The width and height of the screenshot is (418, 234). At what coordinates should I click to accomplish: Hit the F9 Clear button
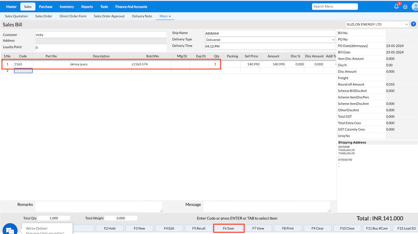[x=317, y=228]
